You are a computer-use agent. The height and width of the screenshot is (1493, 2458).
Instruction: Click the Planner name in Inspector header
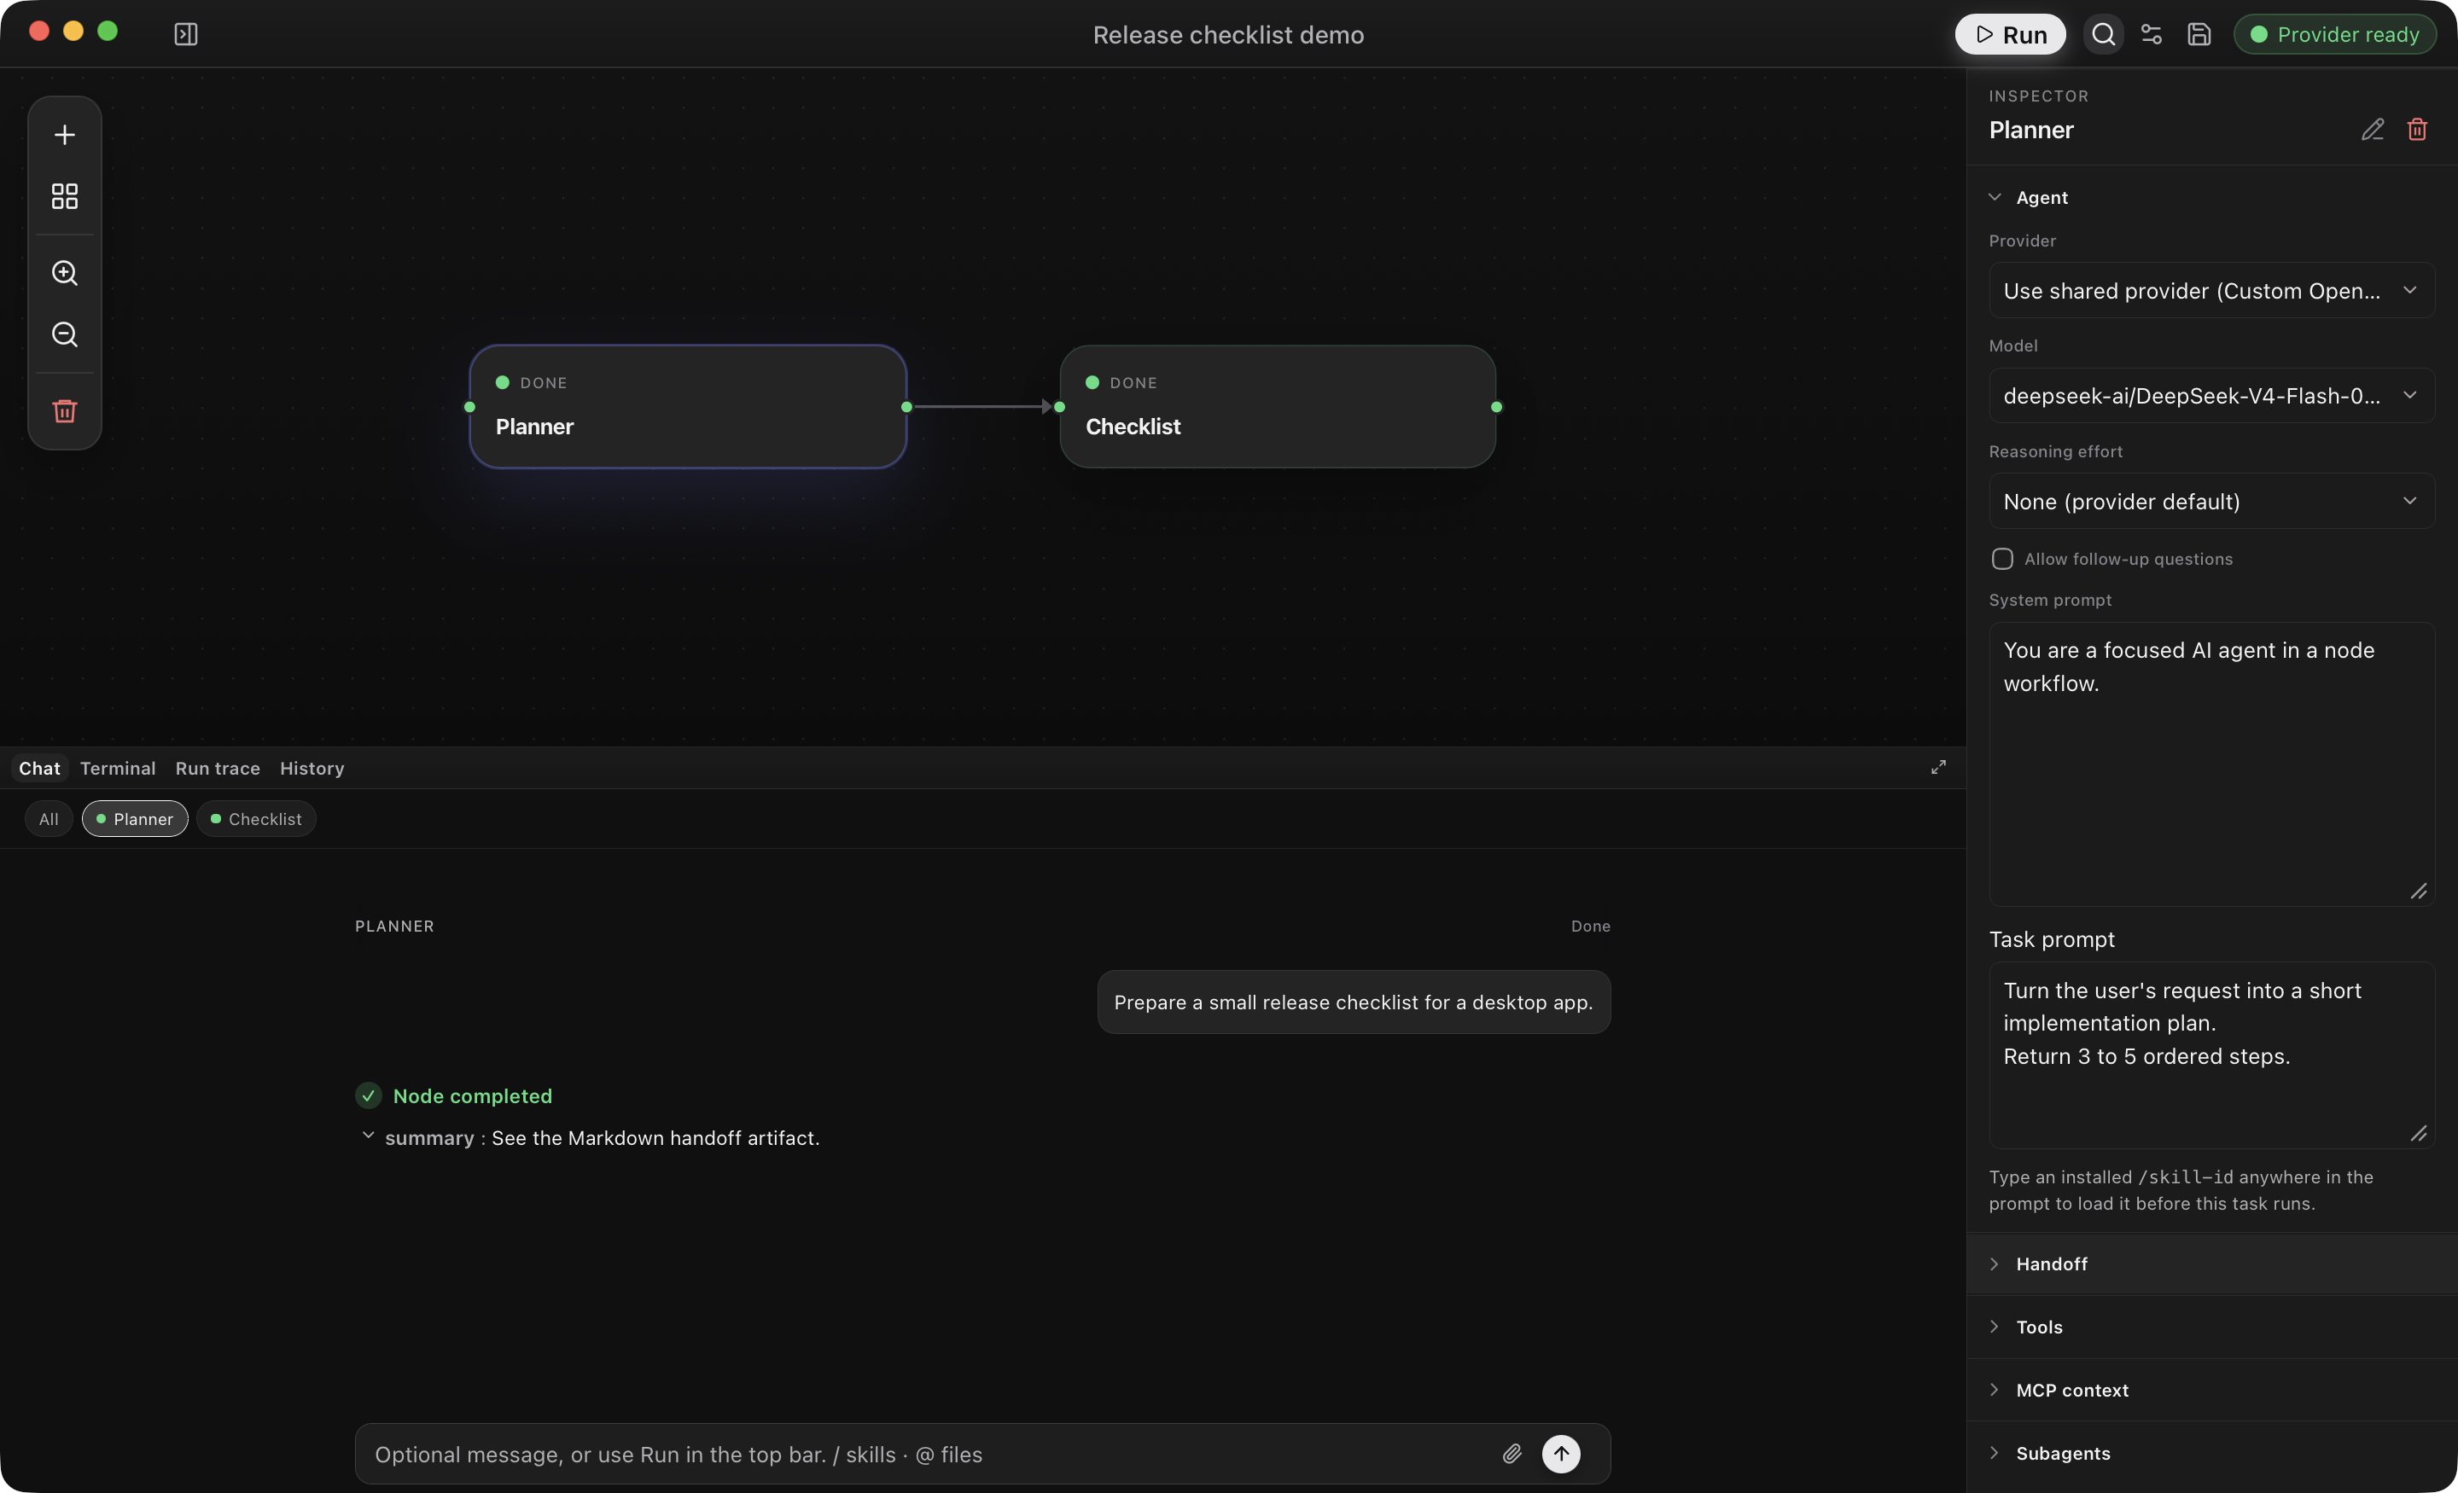pyautogui.click(x=2031, y=131)
